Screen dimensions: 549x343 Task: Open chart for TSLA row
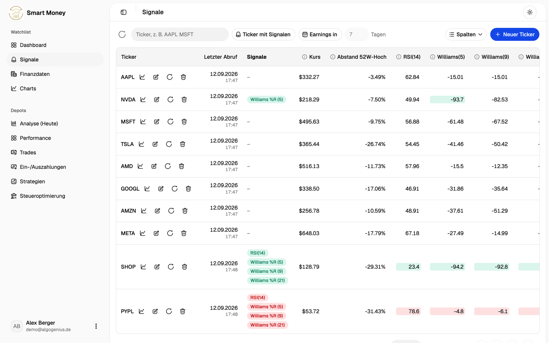(x=142, y=144)
